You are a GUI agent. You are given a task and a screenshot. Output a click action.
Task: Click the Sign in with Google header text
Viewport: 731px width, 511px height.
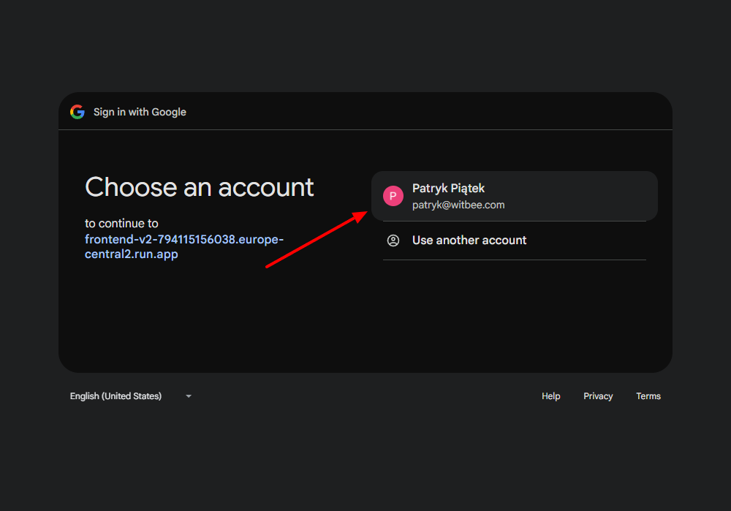(x=140, y=112)
